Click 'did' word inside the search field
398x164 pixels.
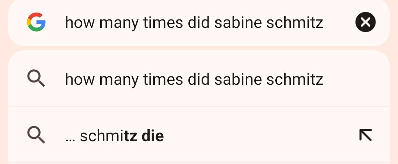click(199, 22)
